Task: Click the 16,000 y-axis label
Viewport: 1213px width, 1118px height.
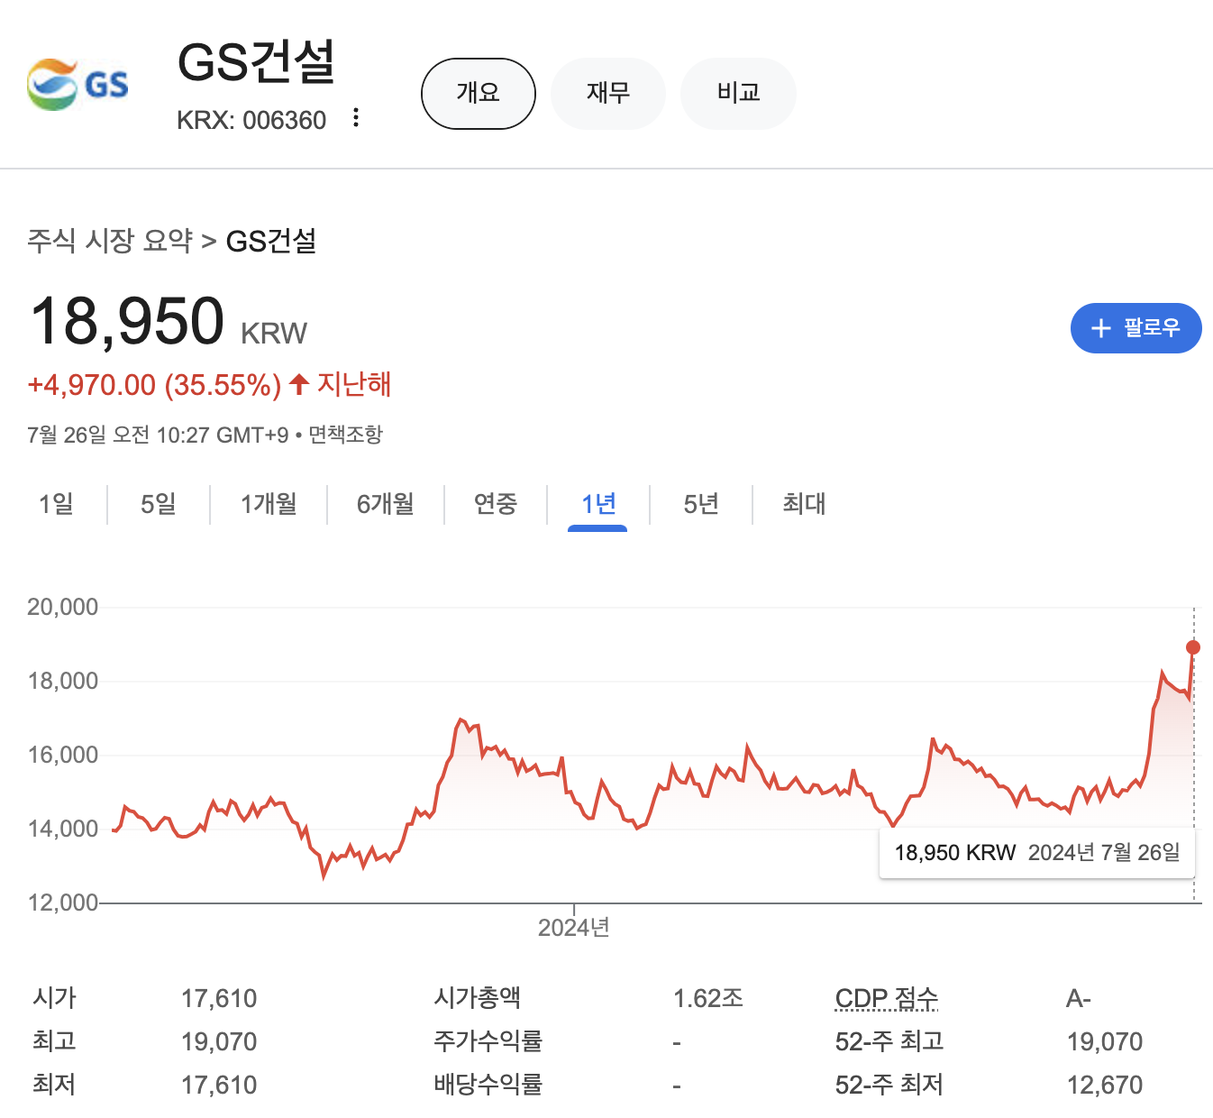Action: pyautogui.click(x=63, y=755)
